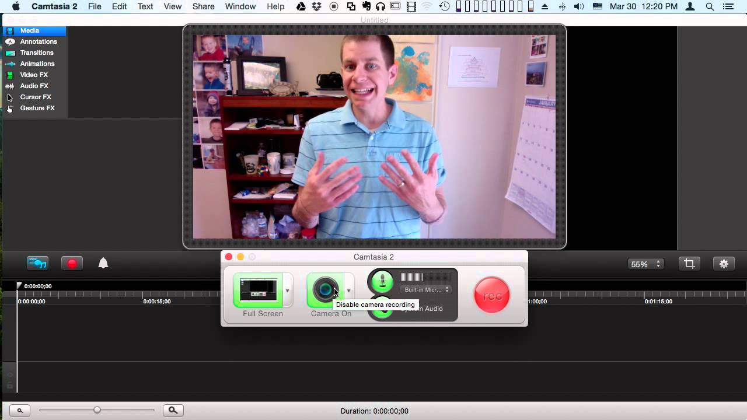Click the timeline zoom-in magnifier button
The width and height of the screenshot is (747, 420).
click(173, 411)
